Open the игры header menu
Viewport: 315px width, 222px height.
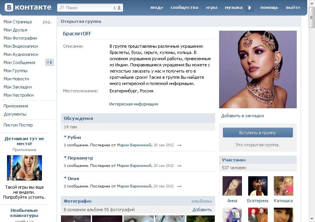pos(212,8)
